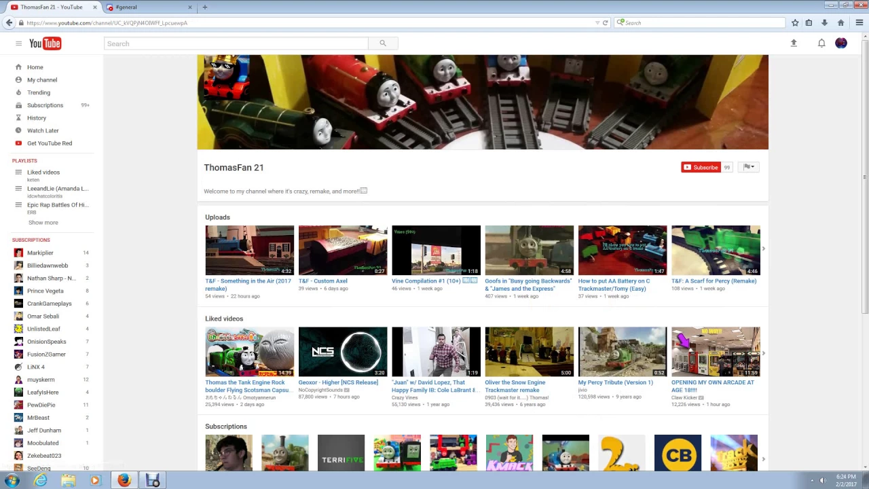Viewport: 869px width, 489px height.
Task: Click the Subscribe button
Action: coord(701,167)
